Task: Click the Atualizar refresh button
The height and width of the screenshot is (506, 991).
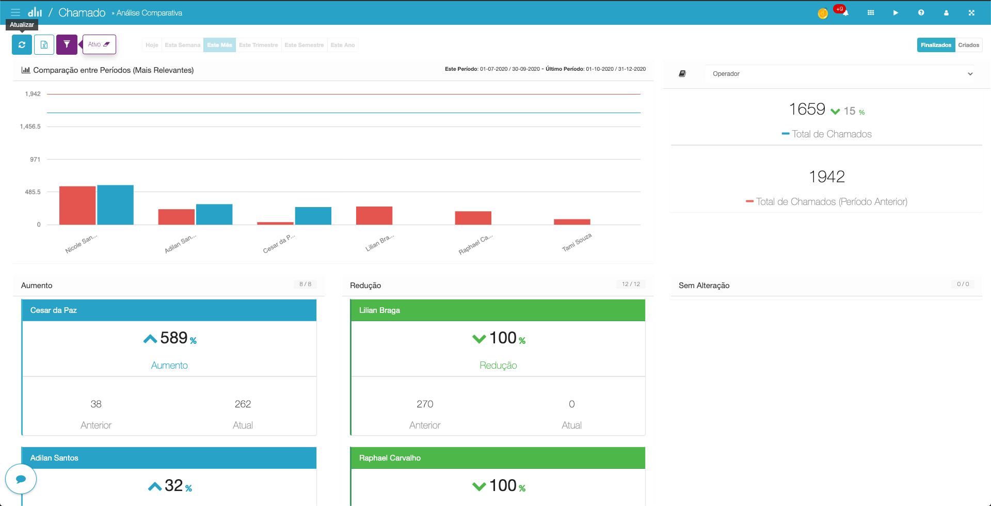Action: point(22,45)
